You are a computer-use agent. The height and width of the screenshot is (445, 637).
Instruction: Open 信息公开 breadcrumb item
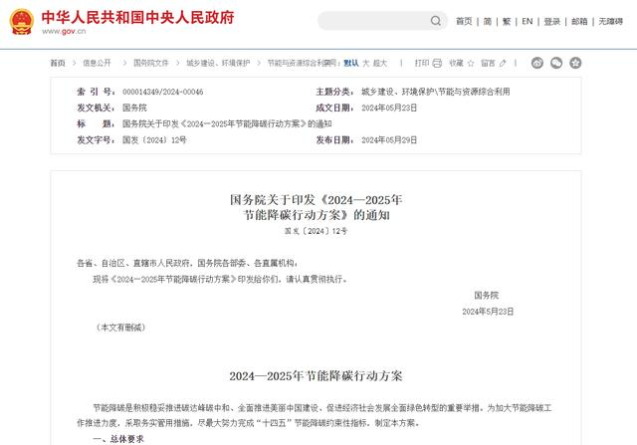coord(97,63)
